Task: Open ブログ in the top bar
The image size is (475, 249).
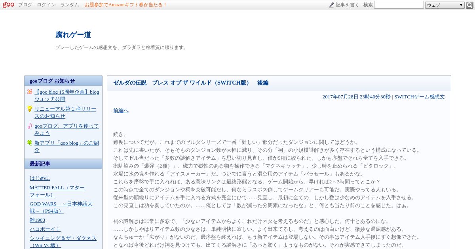Action: tap(25, 5)
